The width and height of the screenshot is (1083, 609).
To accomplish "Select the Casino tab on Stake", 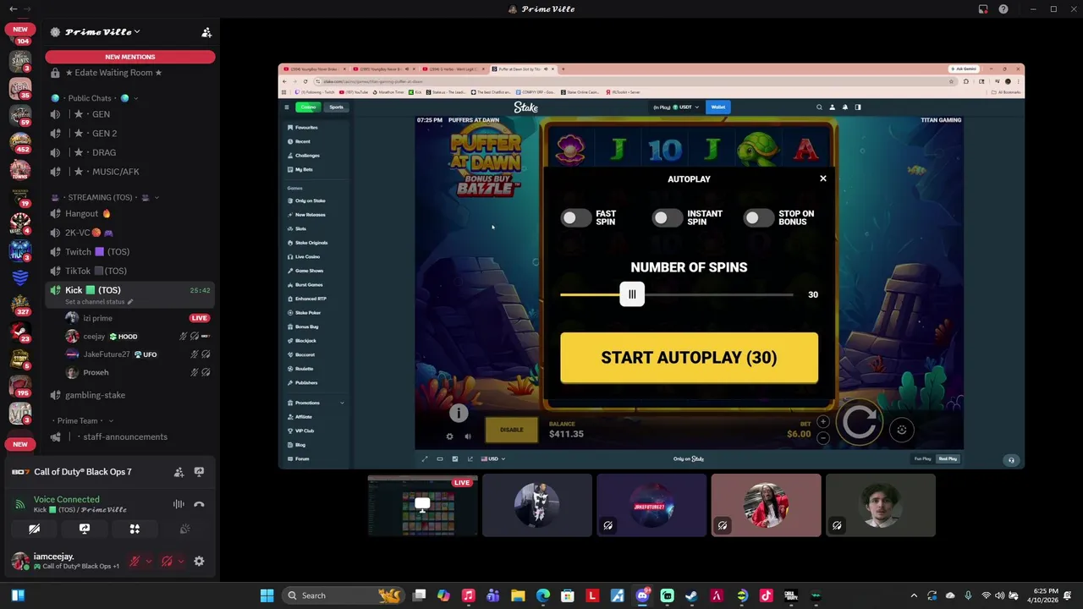I will point(308,107).
